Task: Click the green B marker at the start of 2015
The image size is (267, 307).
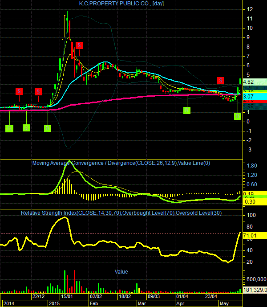Action: pos(48,128)
